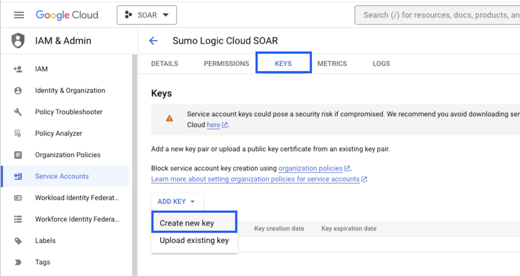Click the 'here' link in warning banner
The image size is (520, 276).
[x=214, y=125]
